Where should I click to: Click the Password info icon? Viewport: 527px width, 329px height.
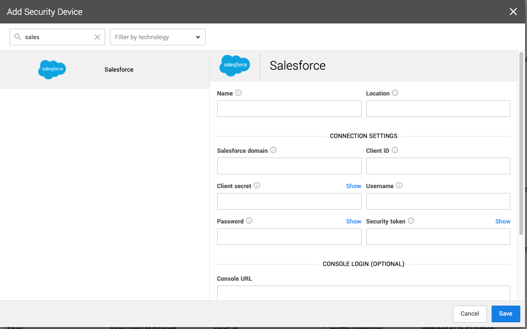click(249, 221)
